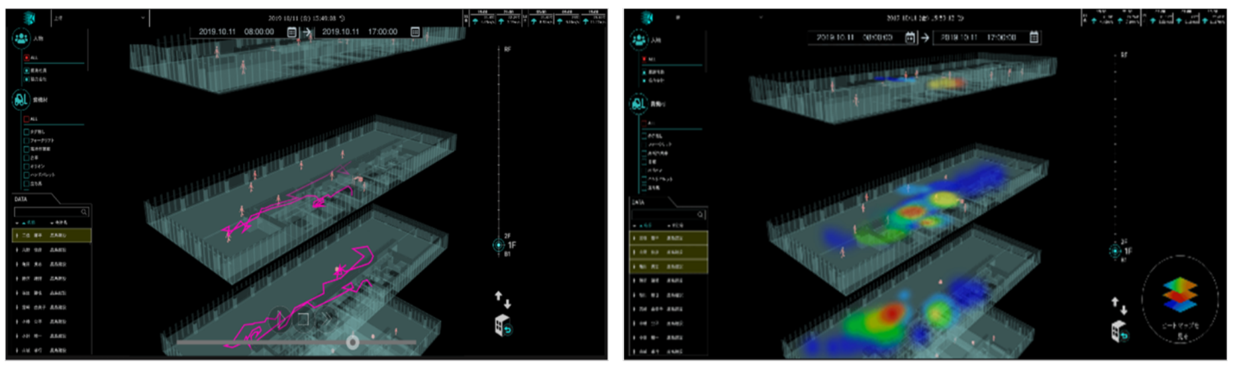
Task: Toggle the people ALL checkbox in right screen
Action: pos(644,59)
